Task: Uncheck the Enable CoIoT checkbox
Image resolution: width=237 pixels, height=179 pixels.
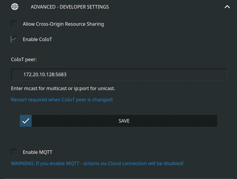Action: (14, 39)
